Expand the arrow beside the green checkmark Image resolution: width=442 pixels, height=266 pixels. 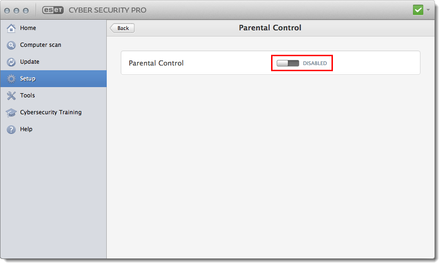point(428,10)
